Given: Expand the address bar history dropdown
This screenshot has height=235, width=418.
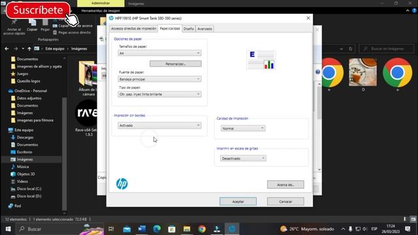Looking at the screenshot, I should 341,49.
